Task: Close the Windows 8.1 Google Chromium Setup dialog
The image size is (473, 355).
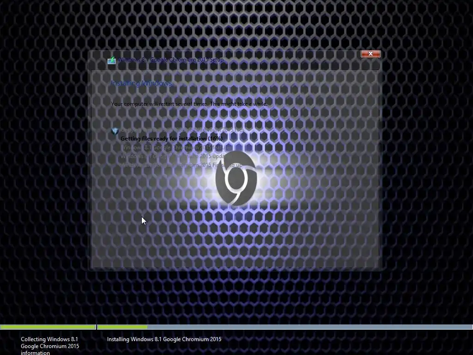Action: point(370,54)
